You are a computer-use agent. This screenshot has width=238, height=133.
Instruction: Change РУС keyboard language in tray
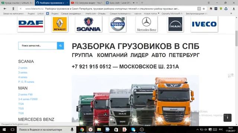point(221,130)
